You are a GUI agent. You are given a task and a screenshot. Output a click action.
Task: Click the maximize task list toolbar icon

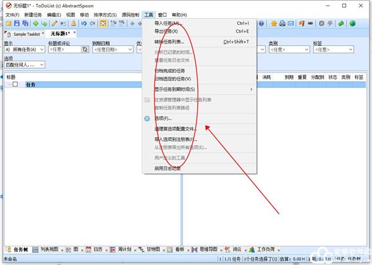[x=103, y=24]
